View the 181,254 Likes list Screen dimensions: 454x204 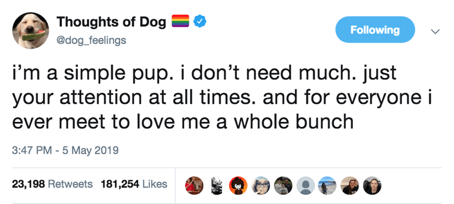point(134,184)
